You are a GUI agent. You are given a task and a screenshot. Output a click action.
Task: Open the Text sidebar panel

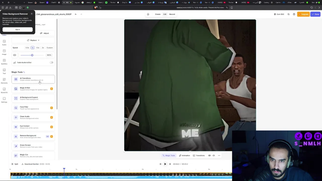click(x=4, y=71)
